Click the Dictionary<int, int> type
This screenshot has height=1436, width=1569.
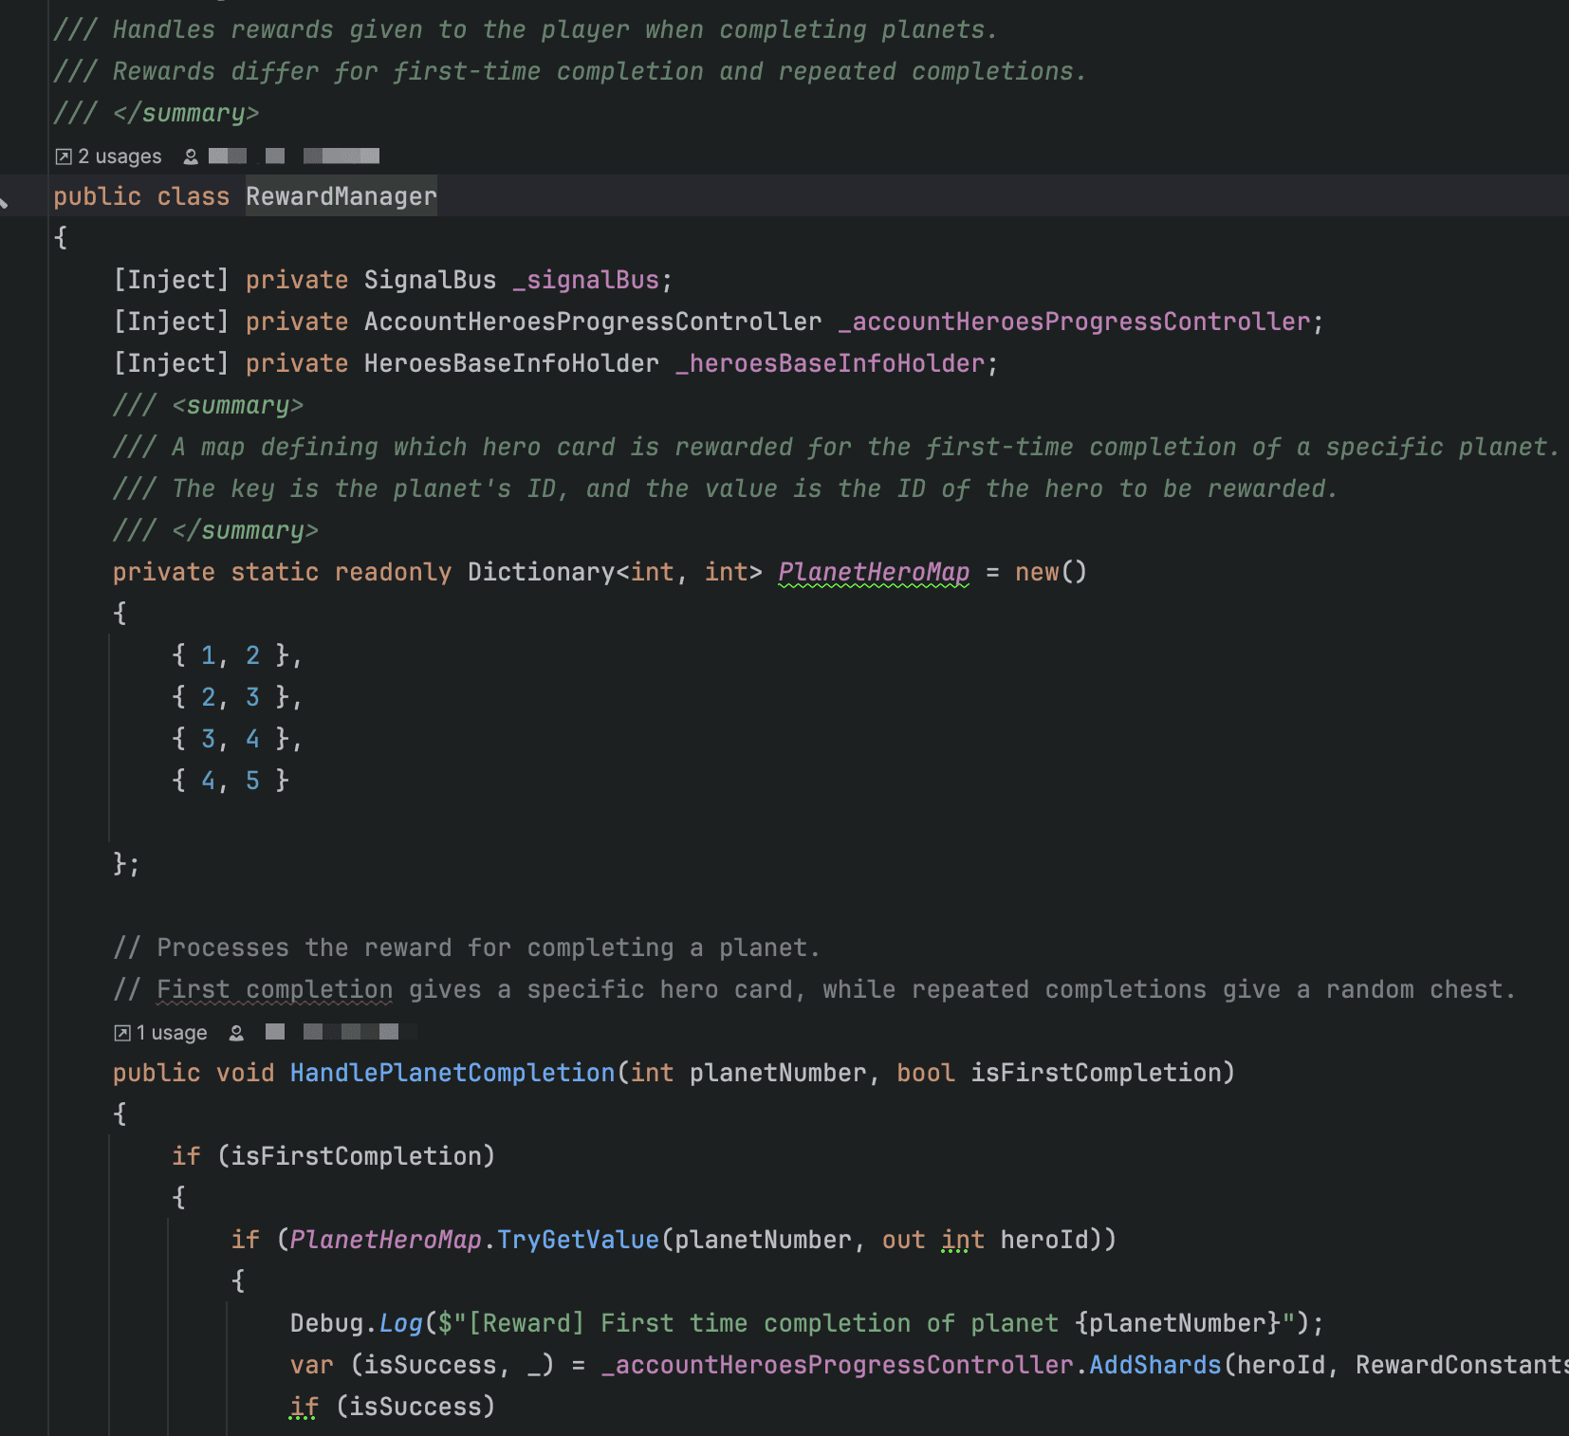(615, 572)
